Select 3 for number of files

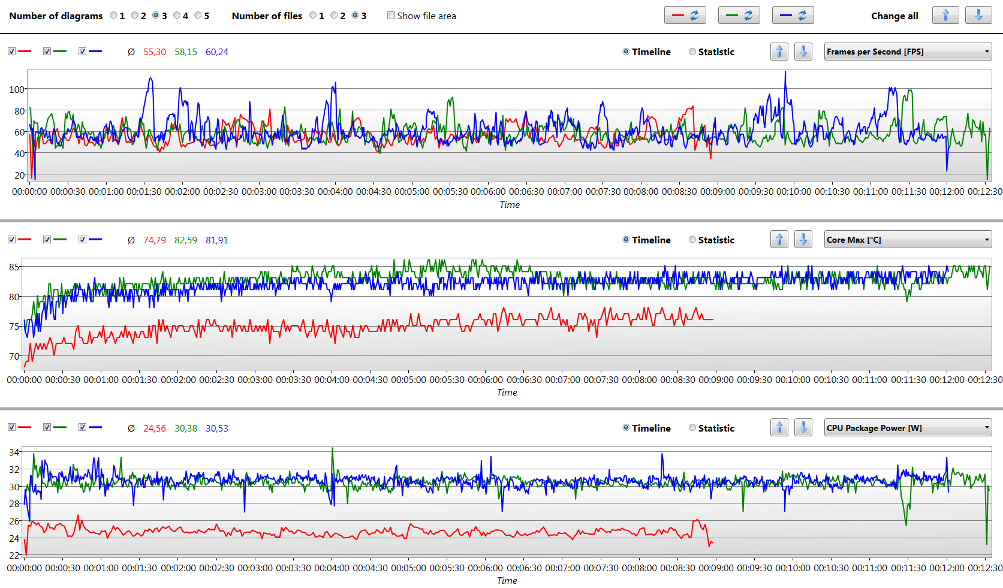click(x=355, y=16)
